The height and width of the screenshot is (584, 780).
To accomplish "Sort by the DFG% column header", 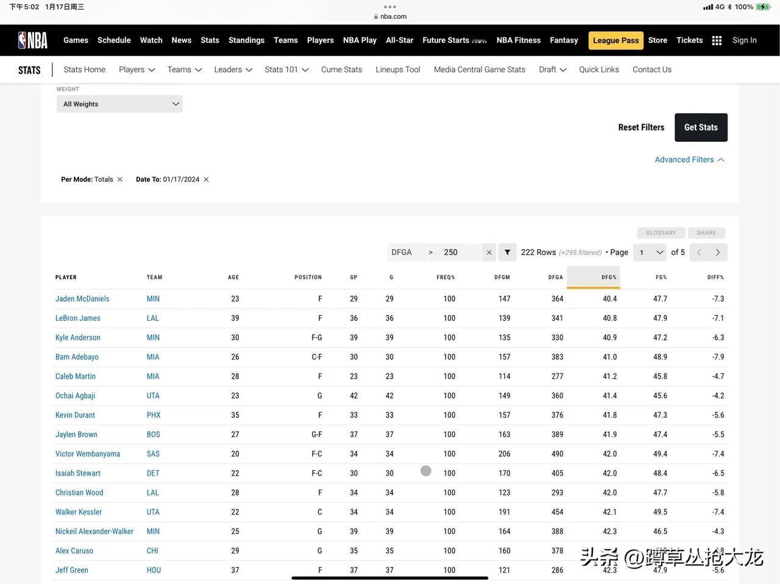I will click(x=609, y=277).
